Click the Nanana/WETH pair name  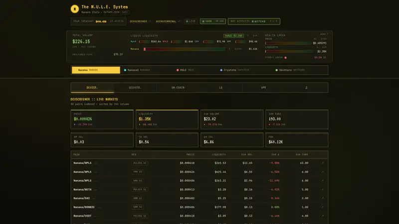pyautogui.click(x=82, y=190)
